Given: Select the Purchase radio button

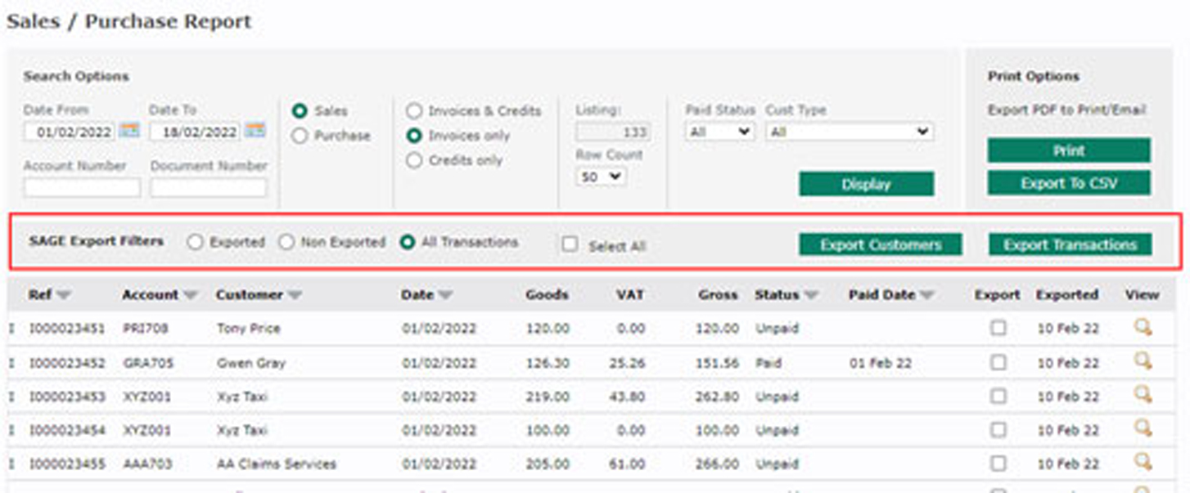Looking at the screenshot, I should click(300, 136).
